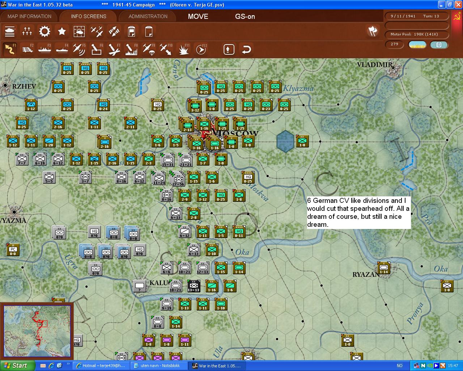Select the F3 Naval Transport mode icon
This screenshot has height=371, width=463.
[44, 49]
